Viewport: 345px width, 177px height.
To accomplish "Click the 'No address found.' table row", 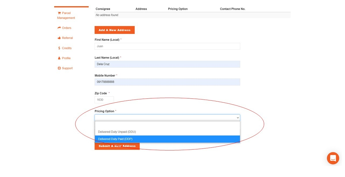I will coord(192,15).
